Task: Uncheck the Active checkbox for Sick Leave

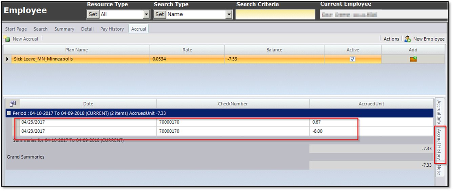Action: (353, 59)
